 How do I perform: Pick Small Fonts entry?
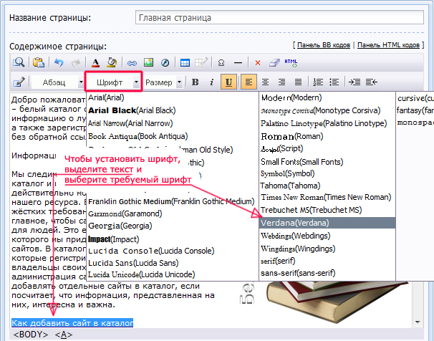click(x=302, y=162)
